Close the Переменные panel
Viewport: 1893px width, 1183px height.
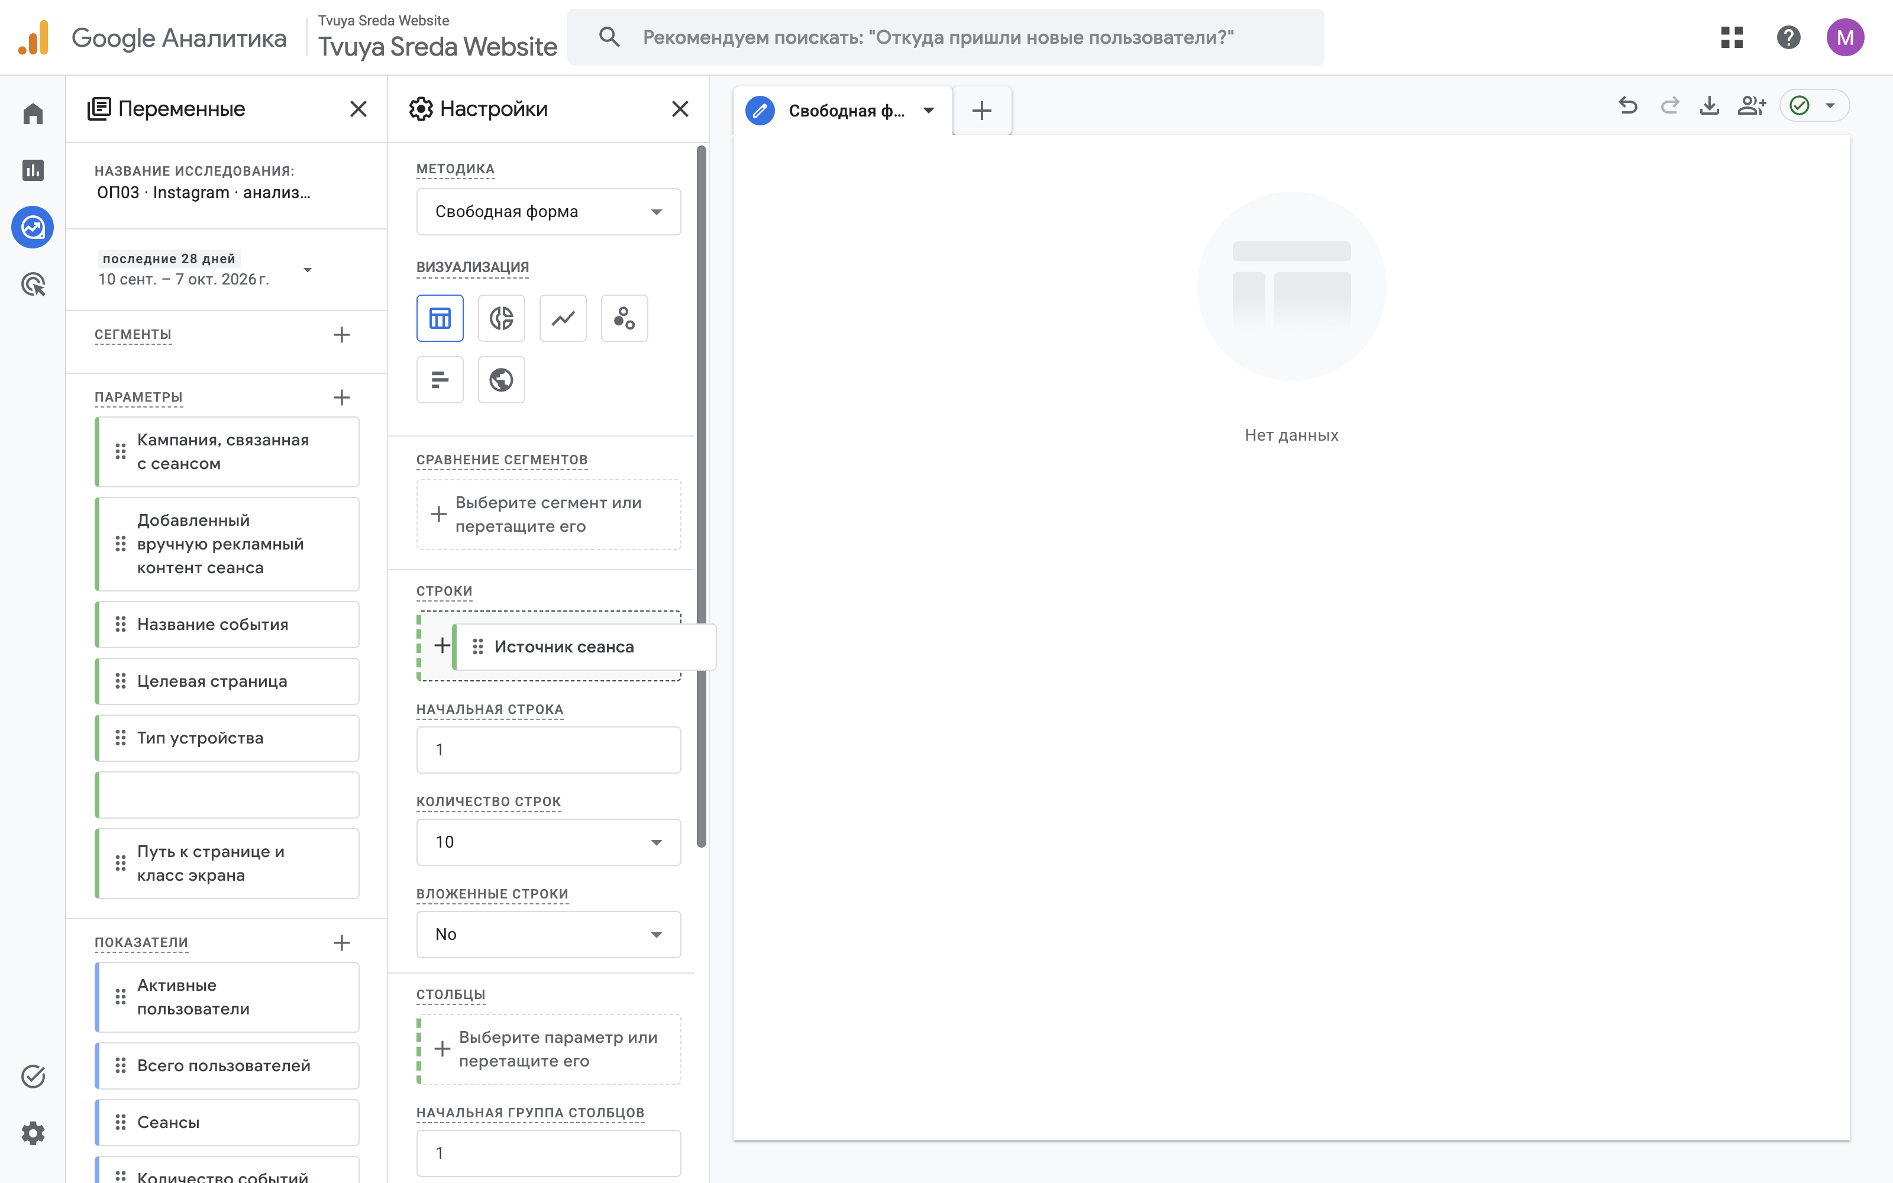tap(358, 109)
